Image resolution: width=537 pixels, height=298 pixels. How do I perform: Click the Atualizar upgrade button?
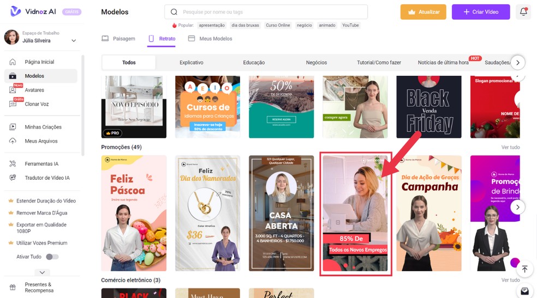click(x=423, y=12)
